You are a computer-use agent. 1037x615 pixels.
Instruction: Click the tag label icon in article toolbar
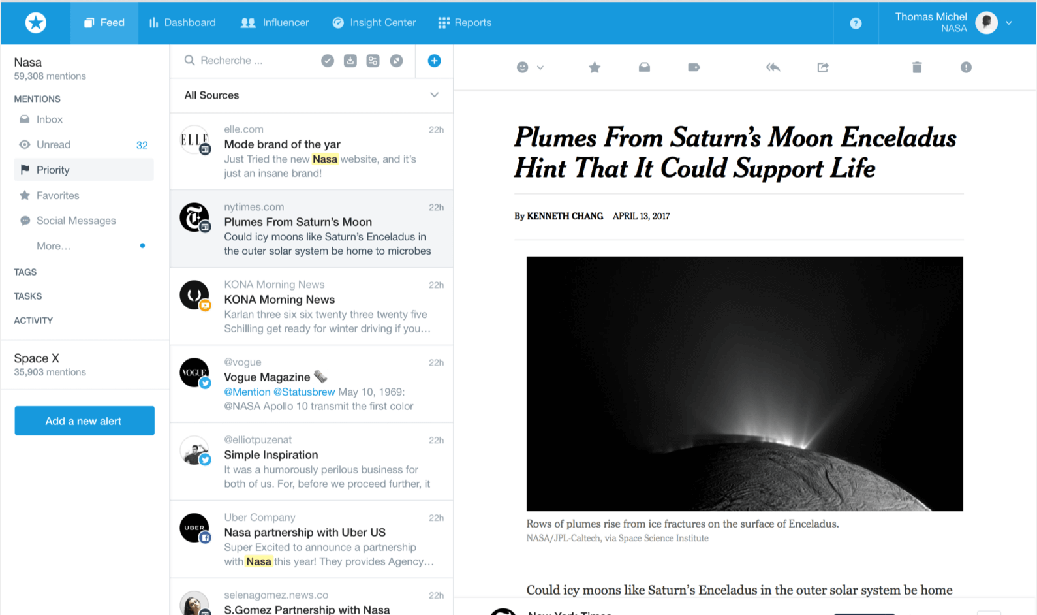coord(694,67)
